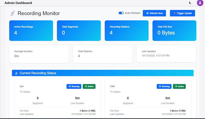The height and width of the screenshot is (119, 205).
Task: Toggle dark mode moon icon
Action: click(190, 3)
